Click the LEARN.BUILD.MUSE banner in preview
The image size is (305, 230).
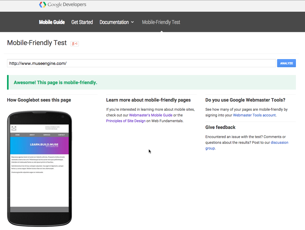pyautogui.click(x=39, y=146)
